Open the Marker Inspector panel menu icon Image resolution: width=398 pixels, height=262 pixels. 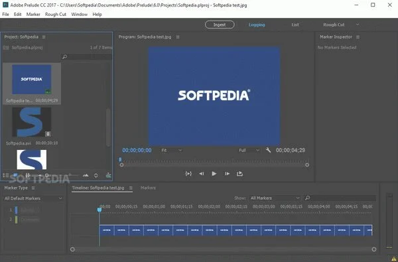pos(358,37)
